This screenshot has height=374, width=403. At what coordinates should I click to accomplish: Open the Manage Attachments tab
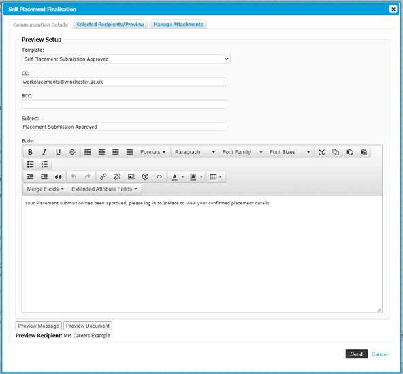(178, 24)
